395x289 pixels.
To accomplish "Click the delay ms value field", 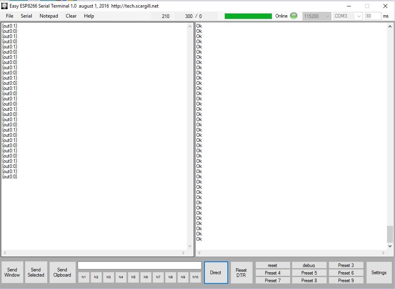I will (373, 16).
